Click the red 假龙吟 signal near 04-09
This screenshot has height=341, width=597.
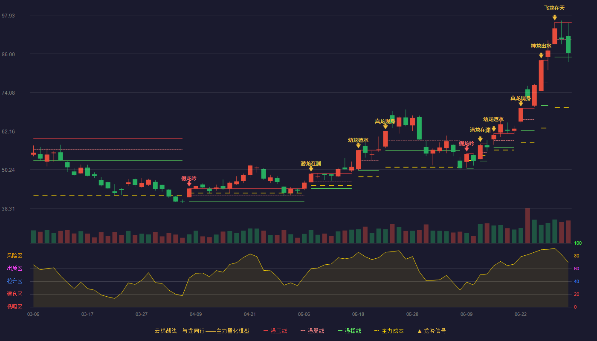189,178
